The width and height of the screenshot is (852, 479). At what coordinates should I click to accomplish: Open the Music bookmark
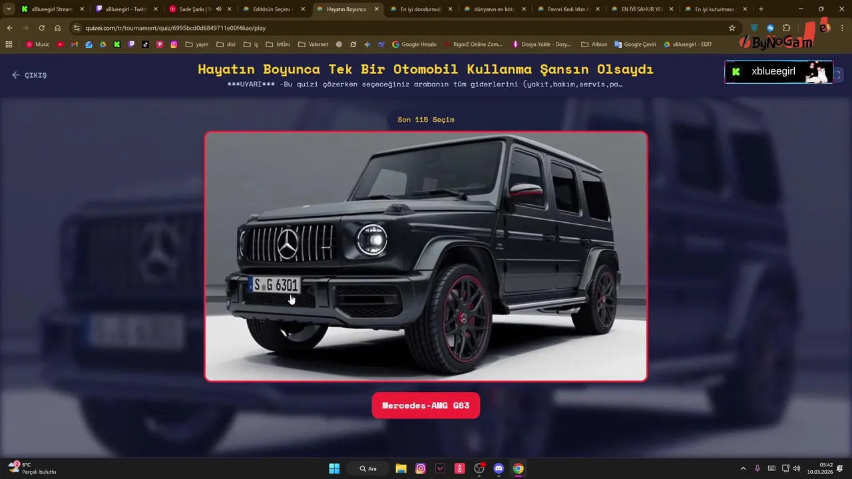(x=37, y=45)
